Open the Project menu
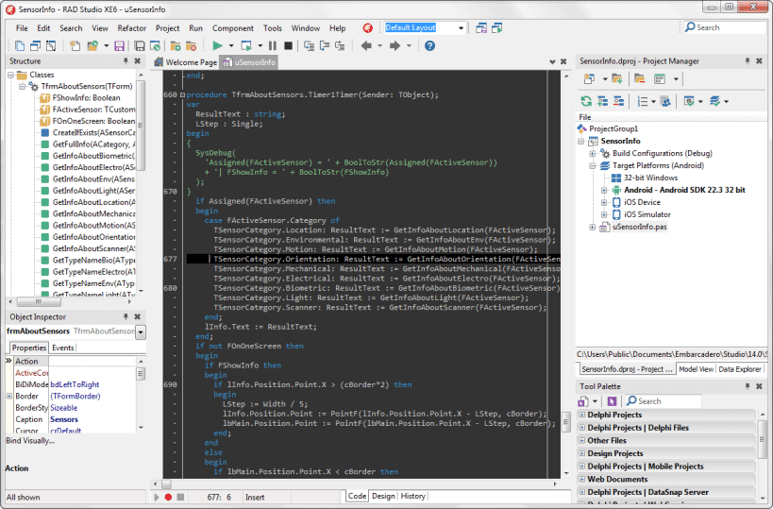Viewport: 773px width, 509px height. pyautogui.click(x=168, y=28)
